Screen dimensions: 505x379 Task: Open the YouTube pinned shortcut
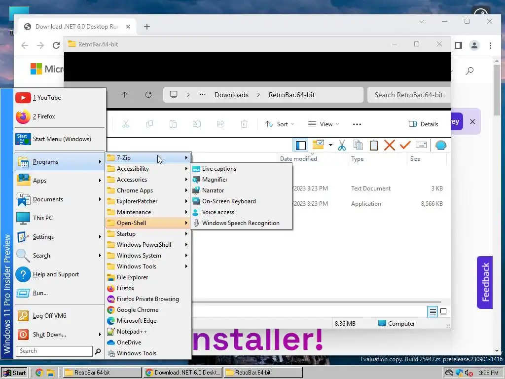(x=60, y=98)
